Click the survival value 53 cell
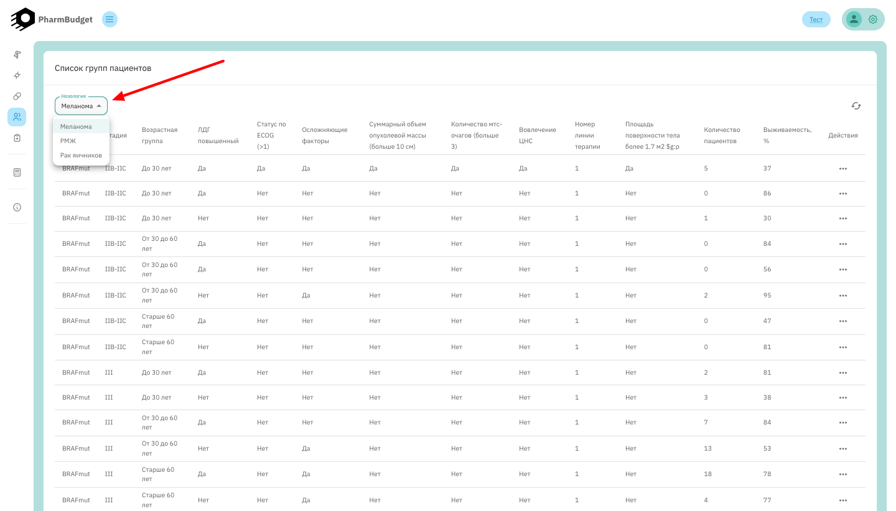The image size is (896, 511). (x=767, y=449)
